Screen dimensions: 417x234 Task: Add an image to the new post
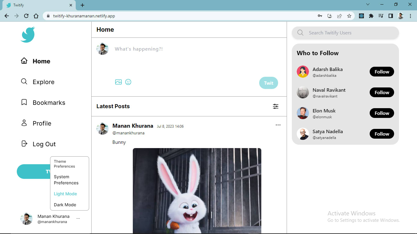click(118, 82)
